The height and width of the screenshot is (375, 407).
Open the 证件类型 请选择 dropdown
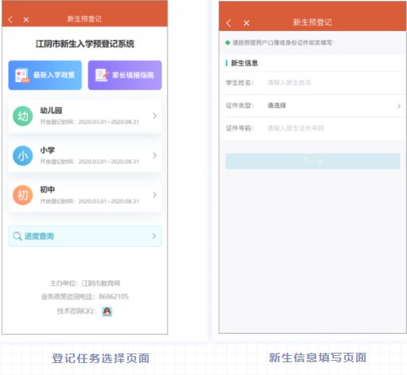[x=335, y=106]
